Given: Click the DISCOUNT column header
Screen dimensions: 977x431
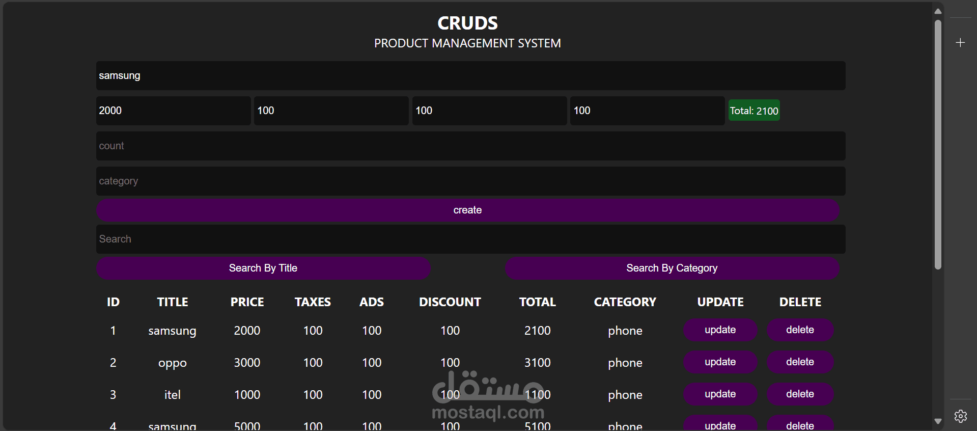Looking at the screenshot, I should click(450, 302).
